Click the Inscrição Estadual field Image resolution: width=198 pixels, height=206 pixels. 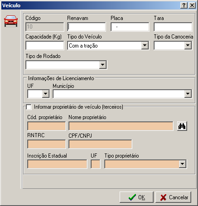click(x=57, y=164)
